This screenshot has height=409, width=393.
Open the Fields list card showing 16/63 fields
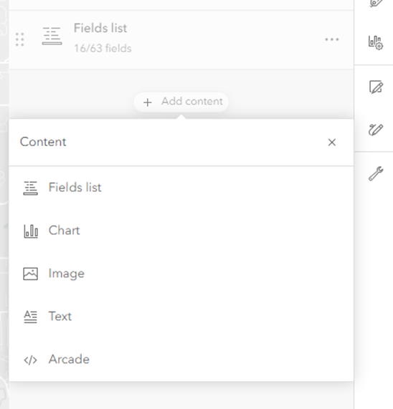pyautogui.click(x=181, y=39)
